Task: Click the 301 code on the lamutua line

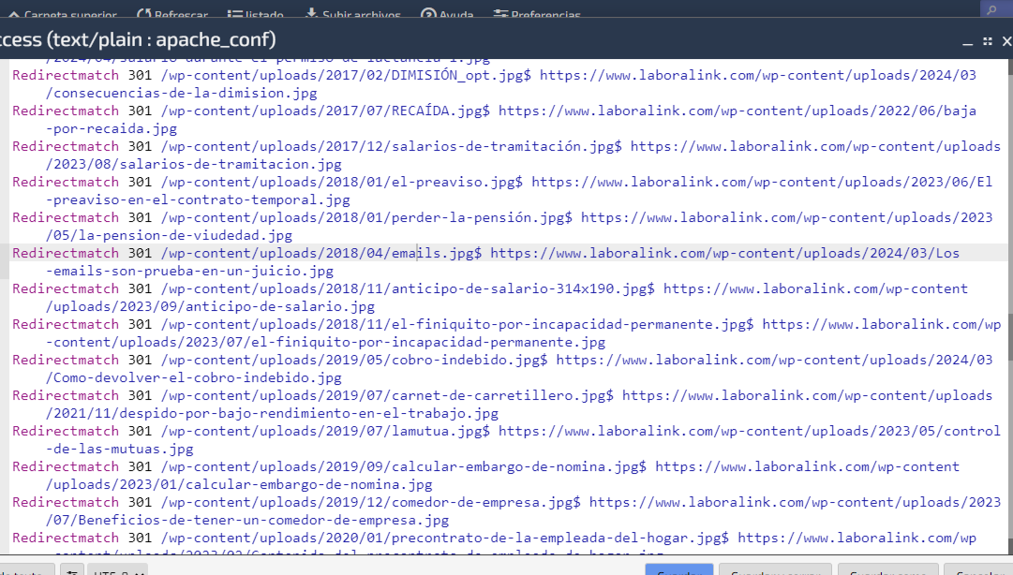Action: (140, 431)
